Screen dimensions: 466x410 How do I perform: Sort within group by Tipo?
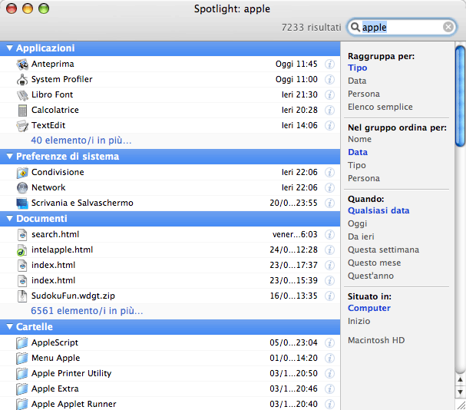pos(357,165)
